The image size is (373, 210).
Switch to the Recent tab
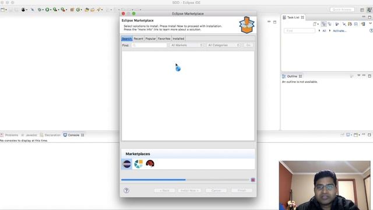coord(138,38)
